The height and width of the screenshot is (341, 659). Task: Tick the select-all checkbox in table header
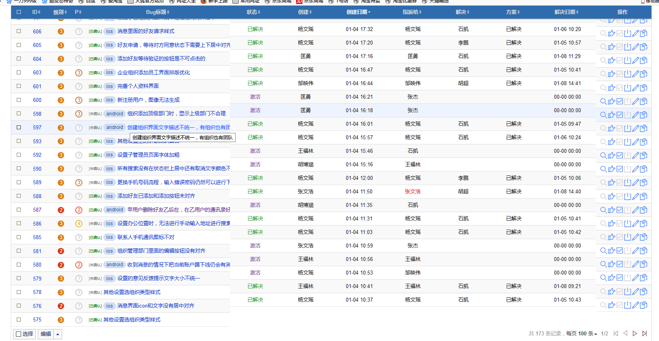coord(19,12)
